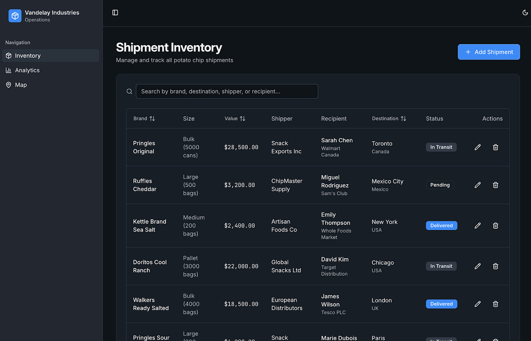Screen dimensions: 531x341
Task: Click the Status column header
Action: pos(434,119)
